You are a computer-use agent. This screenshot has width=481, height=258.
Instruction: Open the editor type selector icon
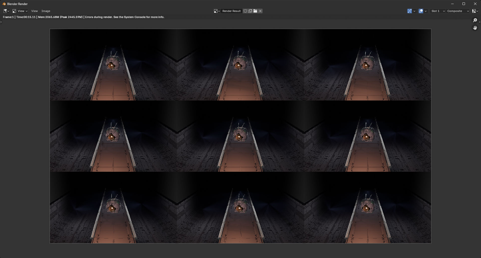pyautogui.click(x=6, y=11)
